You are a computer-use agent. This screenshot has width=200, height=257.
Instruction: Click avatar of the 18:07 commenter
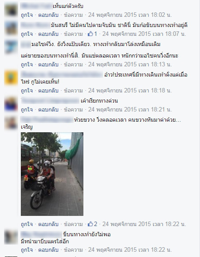tap(11, 28)
